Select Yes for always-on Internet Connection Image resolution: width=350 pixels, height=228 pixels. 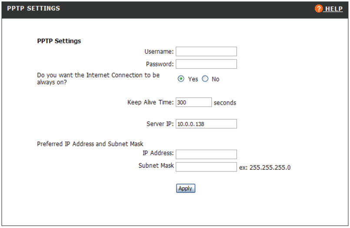point(181,79)
